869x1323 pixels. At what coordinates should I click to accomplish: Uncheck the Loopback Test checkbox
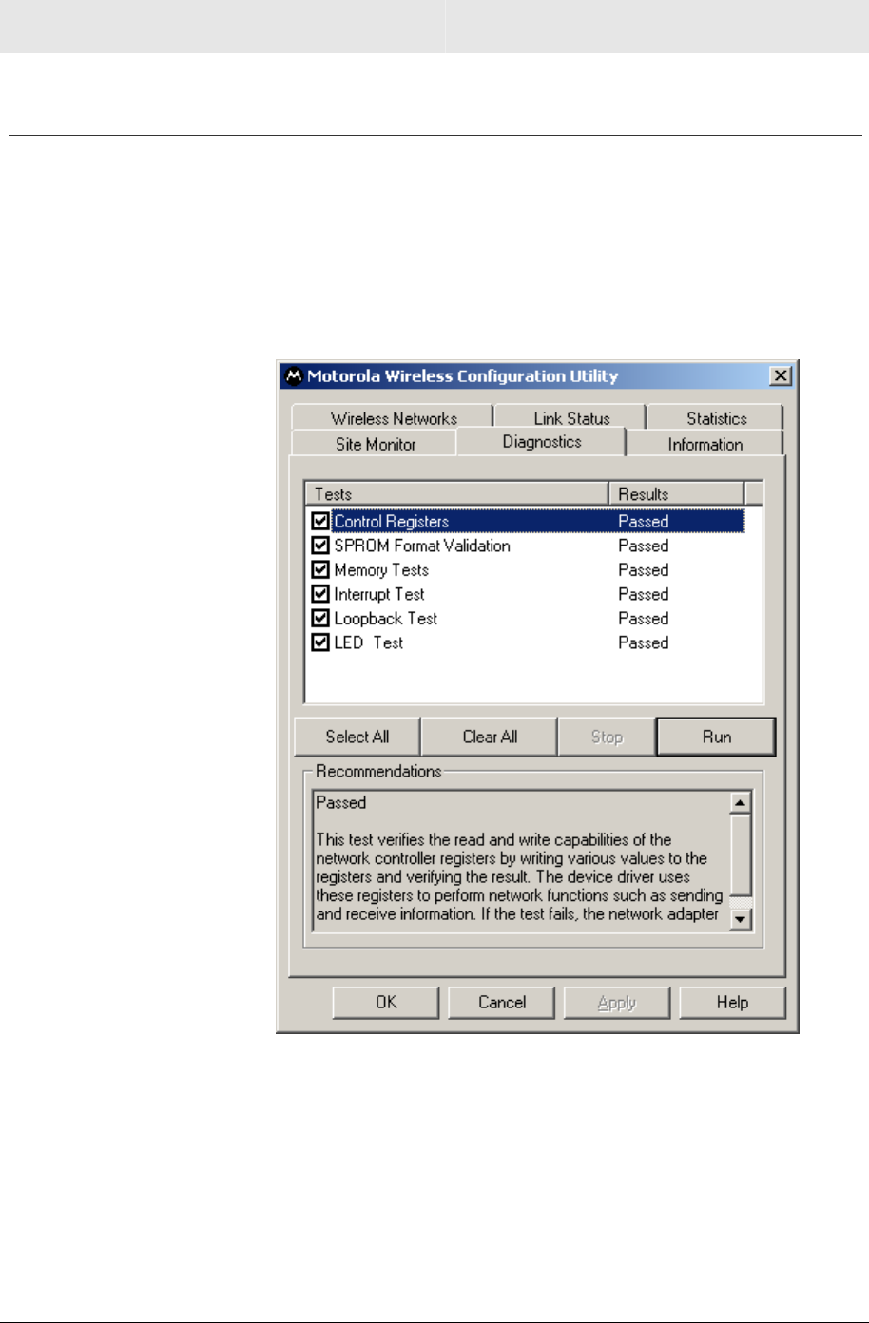pos(320,619)
